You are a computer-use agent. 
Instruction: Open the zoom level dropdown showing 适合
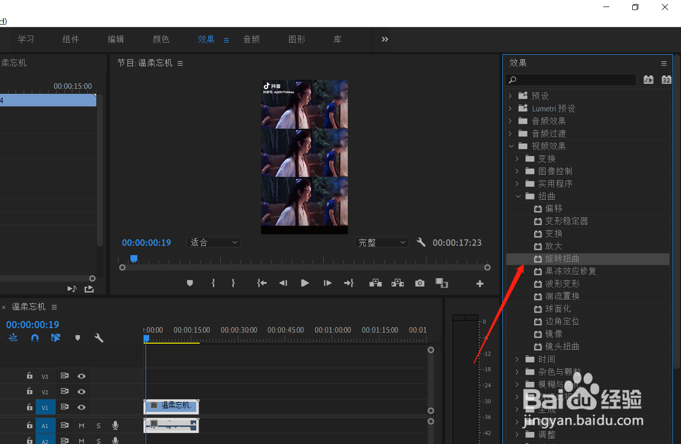click(x=214, y=242)
